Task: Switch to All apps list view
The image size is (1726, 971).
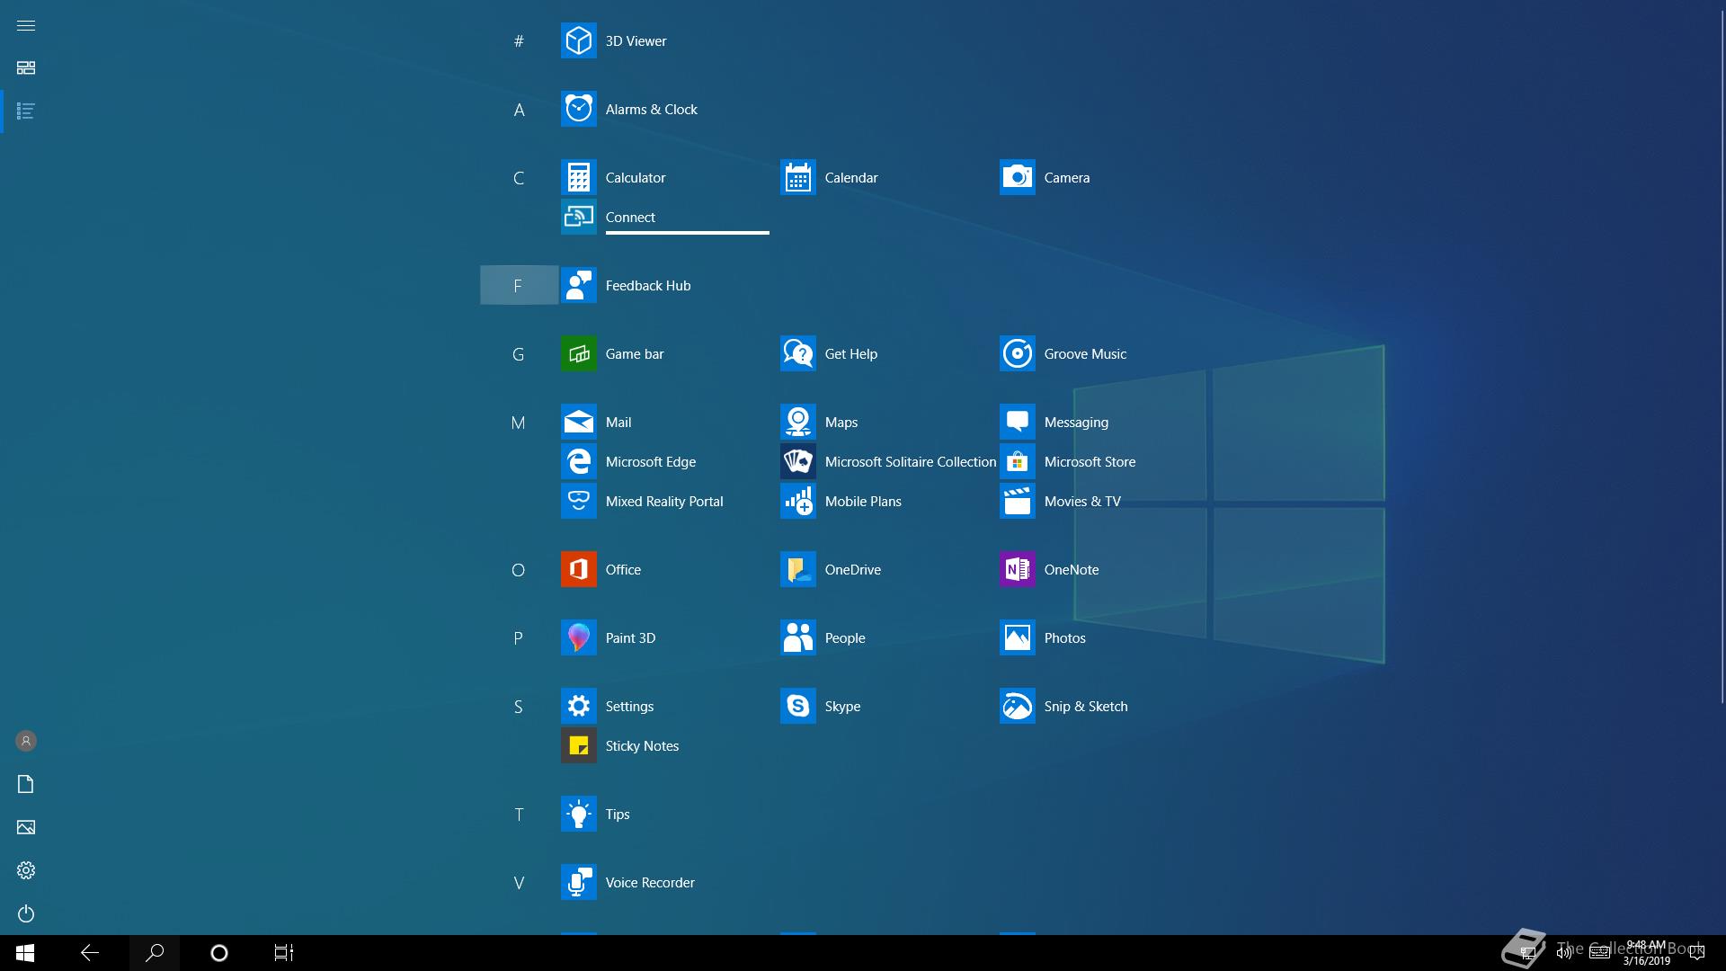Action: [26, 111]
